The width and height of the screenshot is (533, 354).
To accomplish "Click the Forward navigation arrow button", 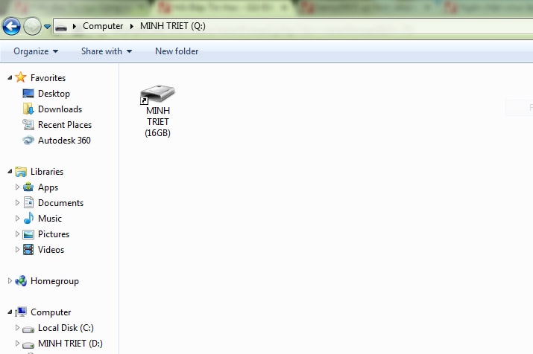I will click(x=32, y=26).
